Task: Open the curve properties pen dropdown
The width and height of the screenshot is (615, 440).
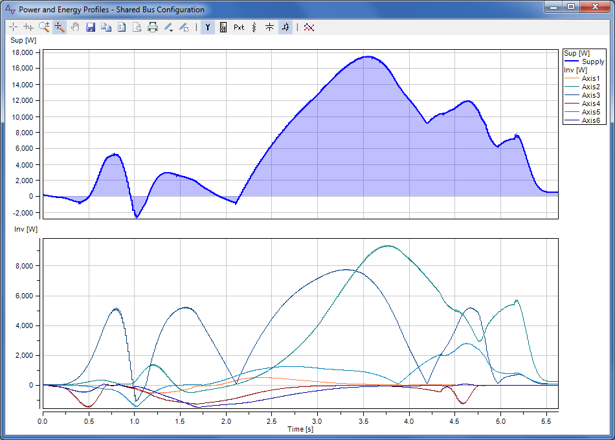Action: pos(184,27)
